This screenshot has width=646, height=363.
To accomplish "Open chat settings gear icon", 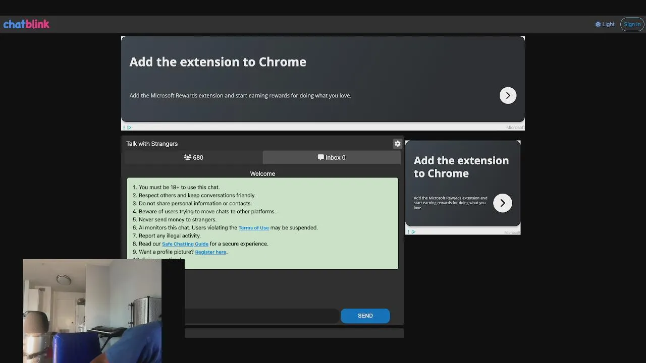I will (x=398, y=144).
